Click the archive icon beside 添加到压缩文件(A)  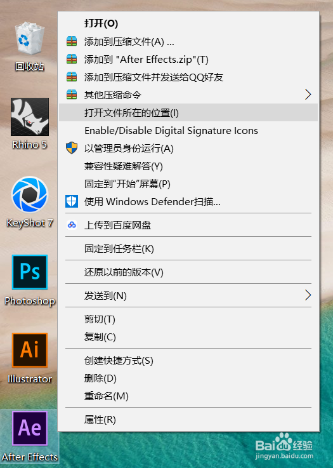(x=72, y=41)
